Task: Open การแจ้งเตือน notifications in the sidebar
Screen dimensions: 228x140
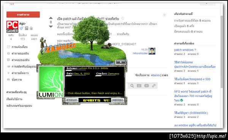Action: coord(19,47)
